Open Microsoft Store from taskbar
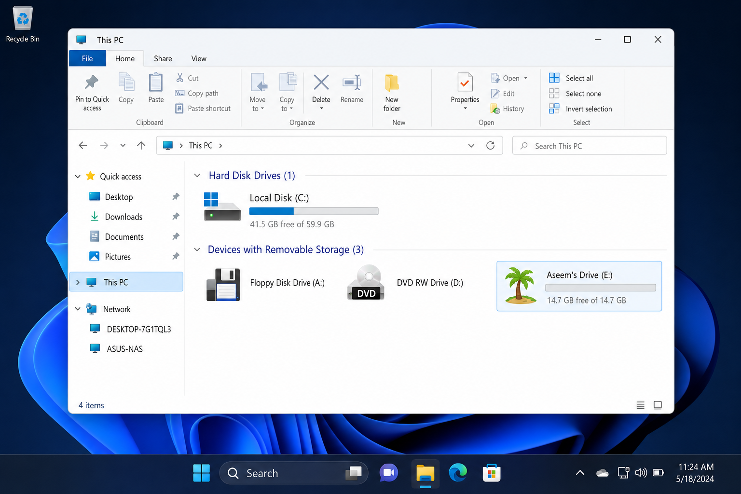 click(491, 473)
